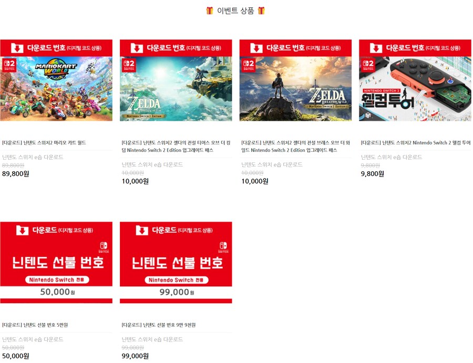Click the download icon on Tears of Kingdom banner
Screen dimensions: 473x363
click(137, 48)
